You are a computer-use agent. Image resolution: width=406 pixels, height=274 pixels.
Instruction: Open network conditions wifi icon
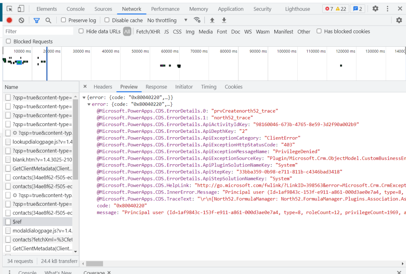coord(197,20)
